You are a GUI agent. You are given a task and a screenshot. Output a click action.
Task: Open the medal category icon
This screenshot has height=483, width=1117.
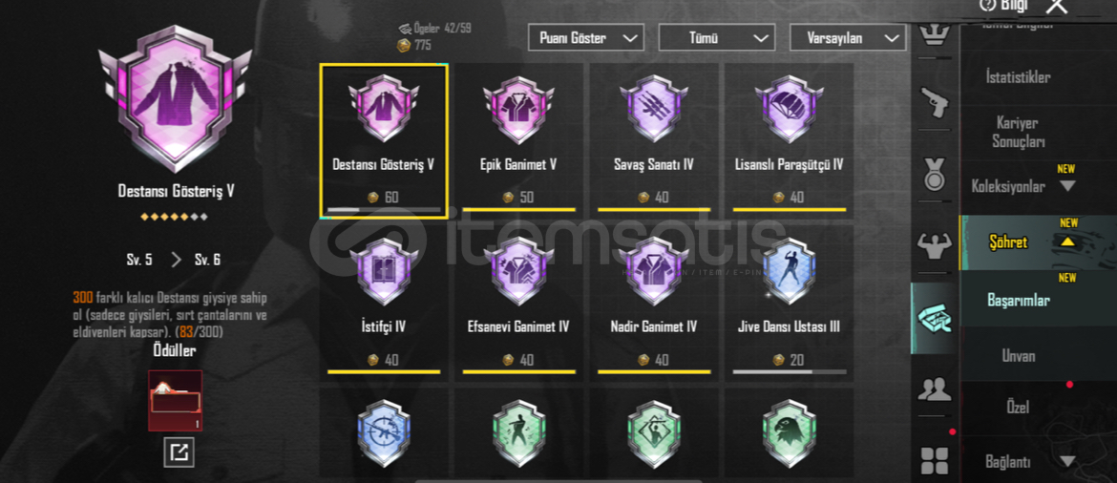click(934, 175)
